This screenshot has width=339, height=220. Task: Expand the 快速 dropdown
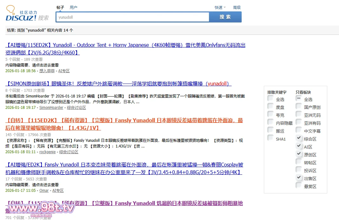point(220,7)
